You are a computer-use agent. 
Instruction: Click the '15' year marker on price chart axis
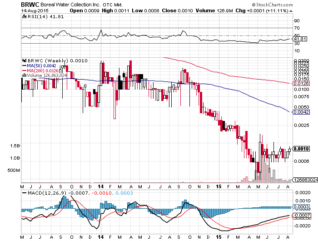point(219,186)
